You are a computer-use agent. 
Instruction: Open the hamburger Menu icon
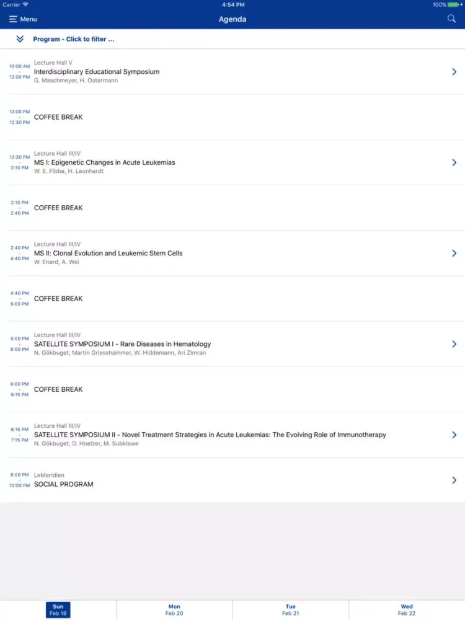13,19
